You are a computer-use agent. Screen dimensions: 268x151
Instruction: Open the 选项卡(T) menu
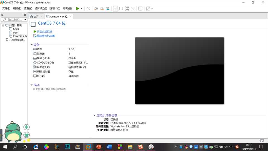click(55, 8)
